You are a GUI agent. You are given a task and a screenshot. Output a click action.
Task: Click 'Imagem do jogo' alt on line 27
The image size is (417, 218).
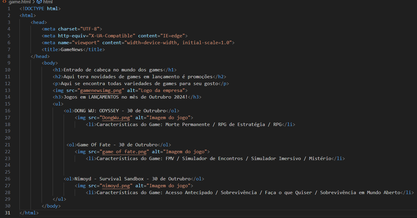(170, 185)
